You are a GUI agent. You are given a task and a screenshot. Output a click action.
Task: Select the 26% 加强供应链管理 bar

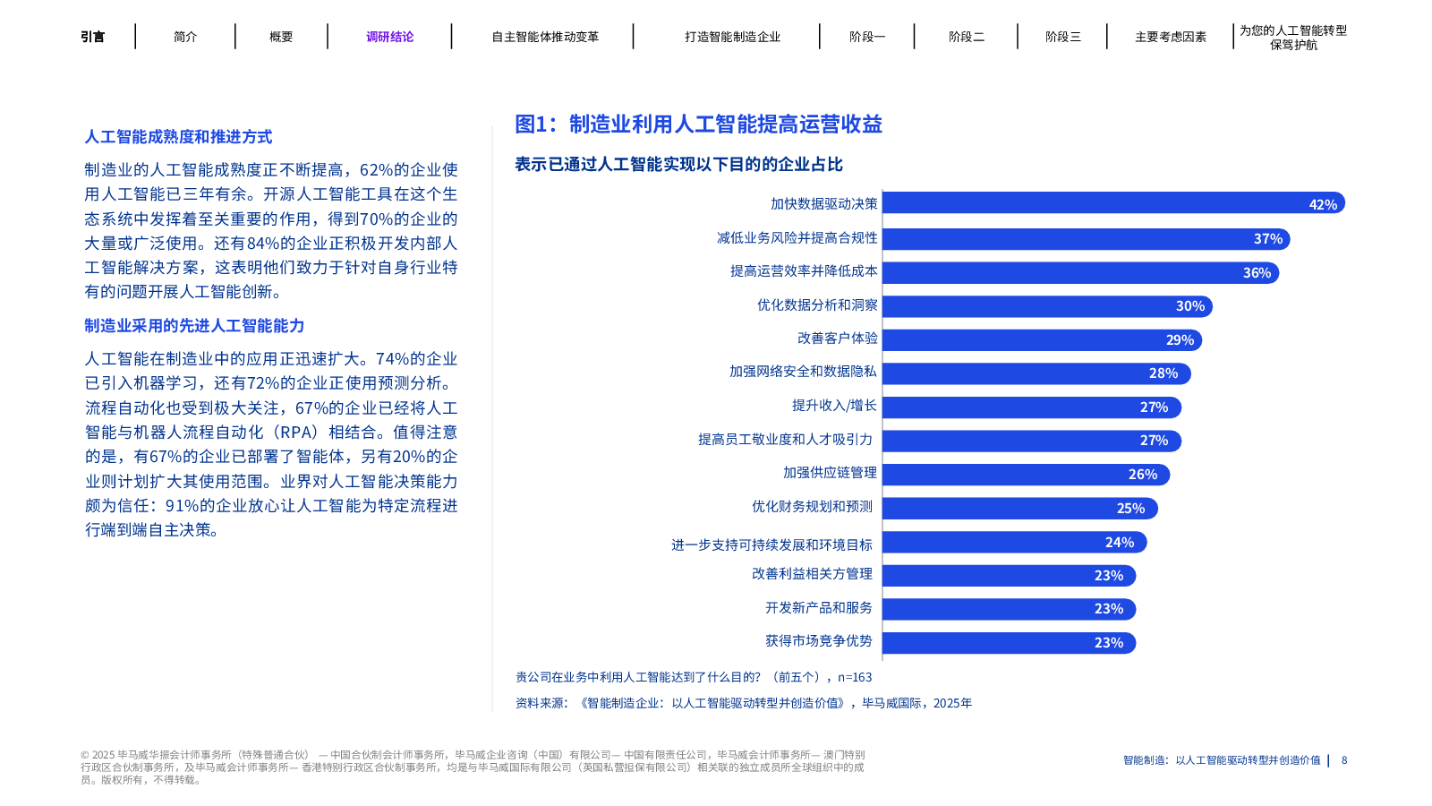pos(1025,475)
